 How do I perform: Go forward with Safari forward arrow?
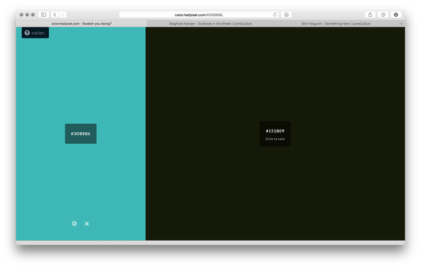tap(62, 15)
